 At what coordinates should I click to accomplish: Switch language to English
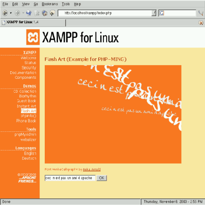[30, 153]
